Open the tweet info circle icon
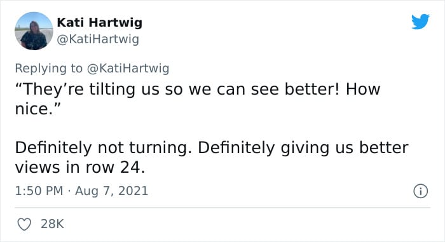 pos(420,191)
